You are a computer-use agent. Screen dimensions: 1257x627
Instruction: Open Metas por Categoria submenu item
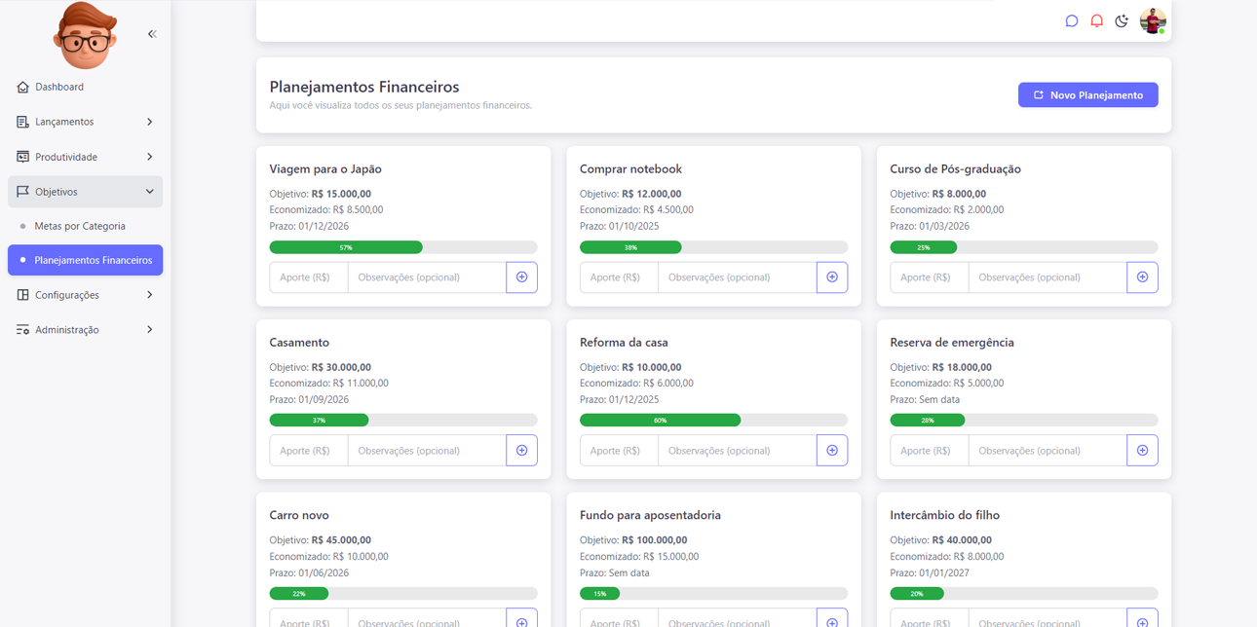click(80, 226)
